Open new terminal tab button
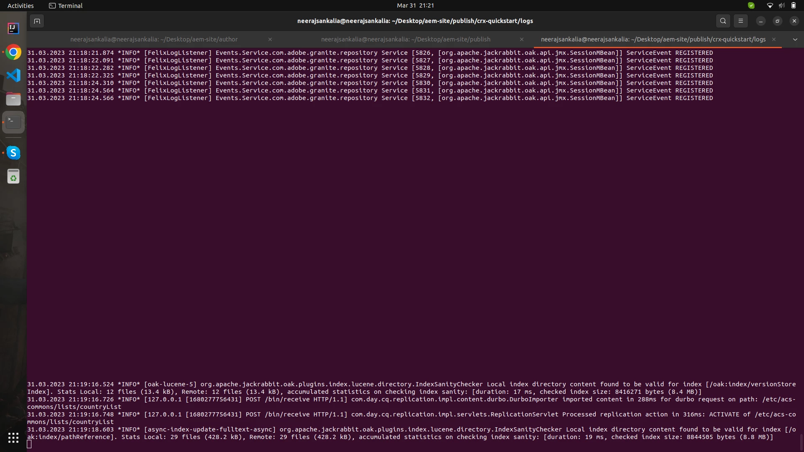The image size is (804, 452). (x=37, y=21)
